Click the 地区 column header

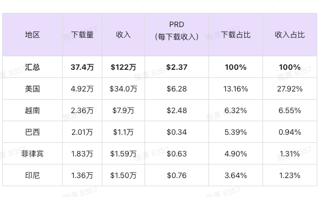pyautogui.click(x=32, y=35)
